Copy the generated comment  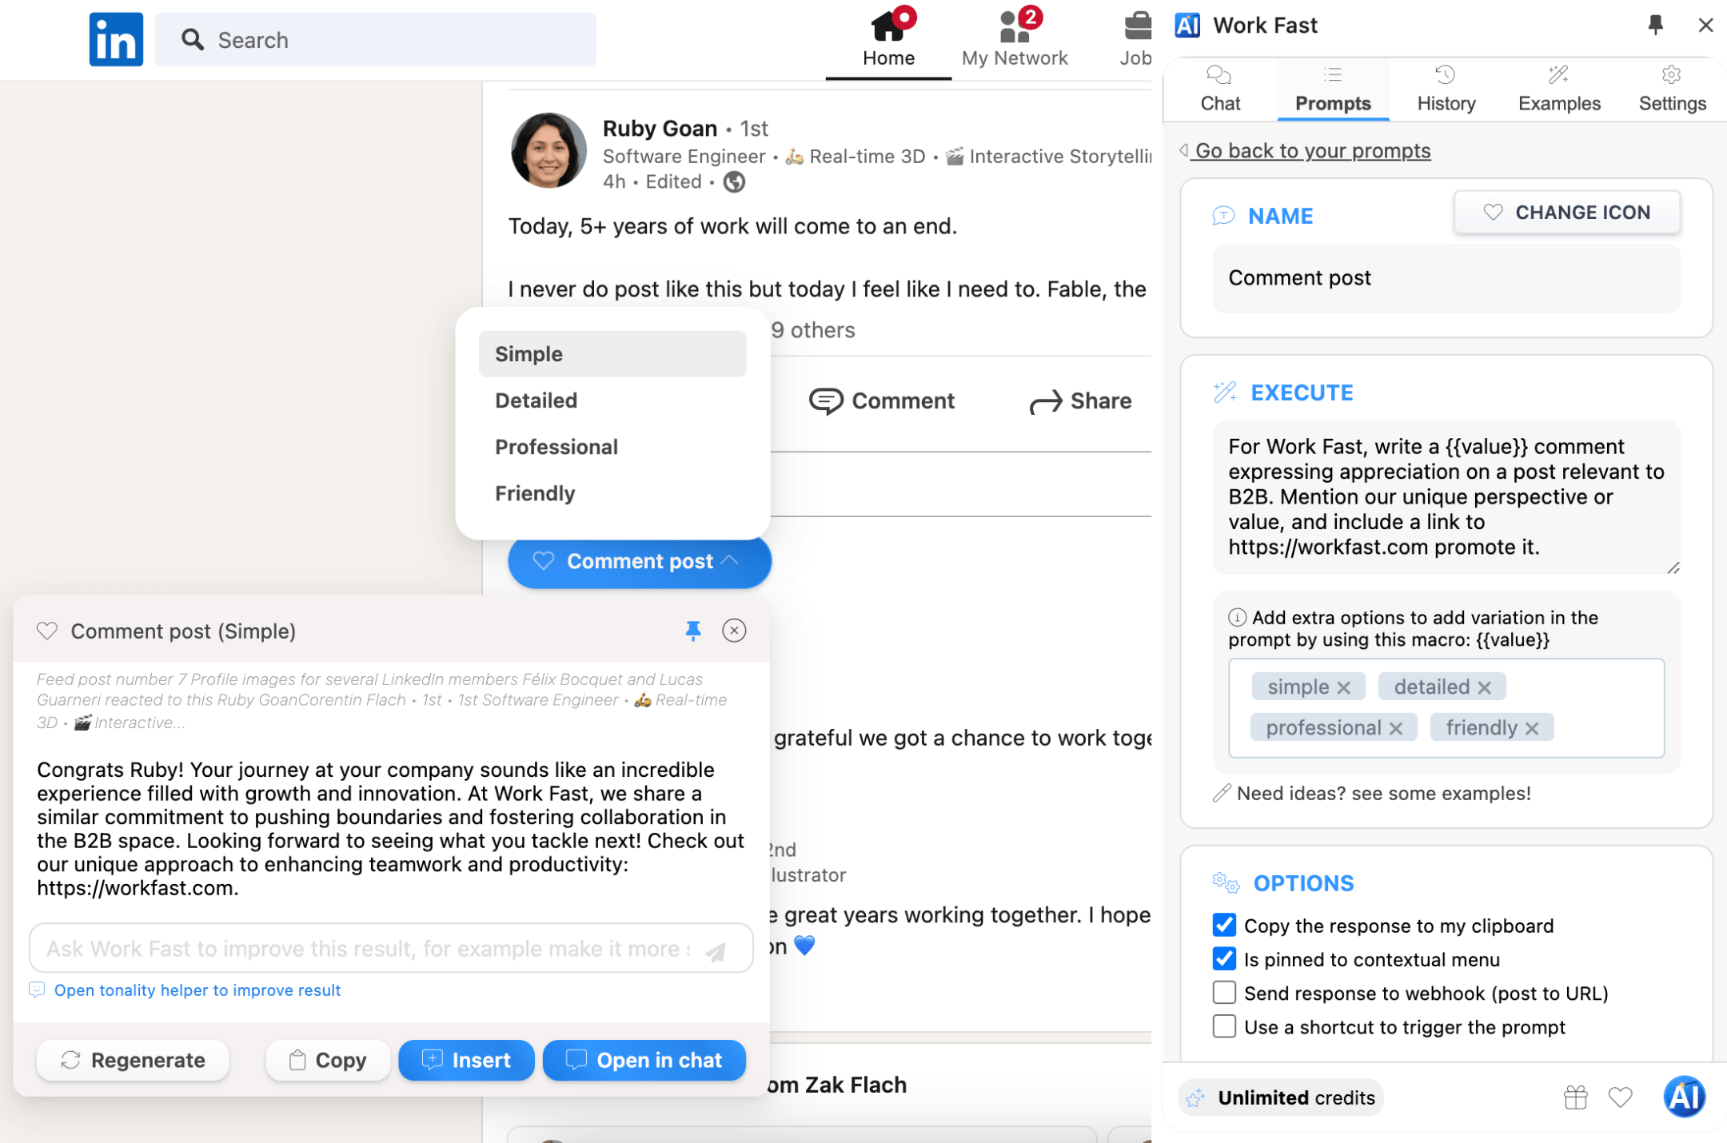point(328,1061)
